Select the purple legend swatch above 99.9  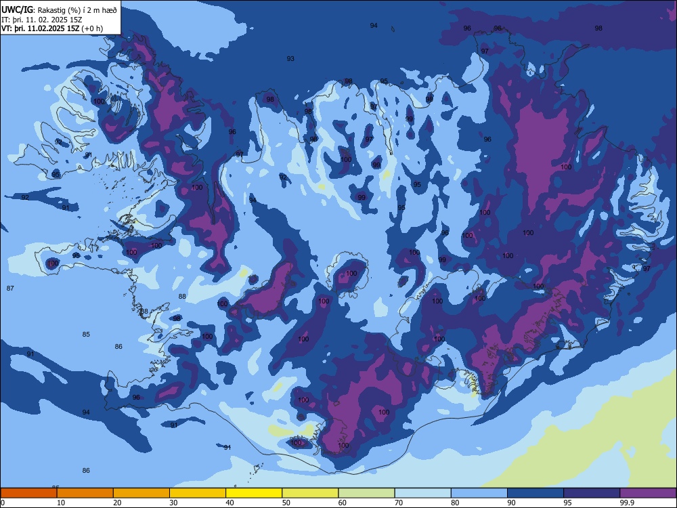648,493
